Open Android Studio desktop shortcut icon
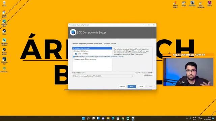Image resolution: width=216 pixels, height=121 pixels. click(4, 70)
